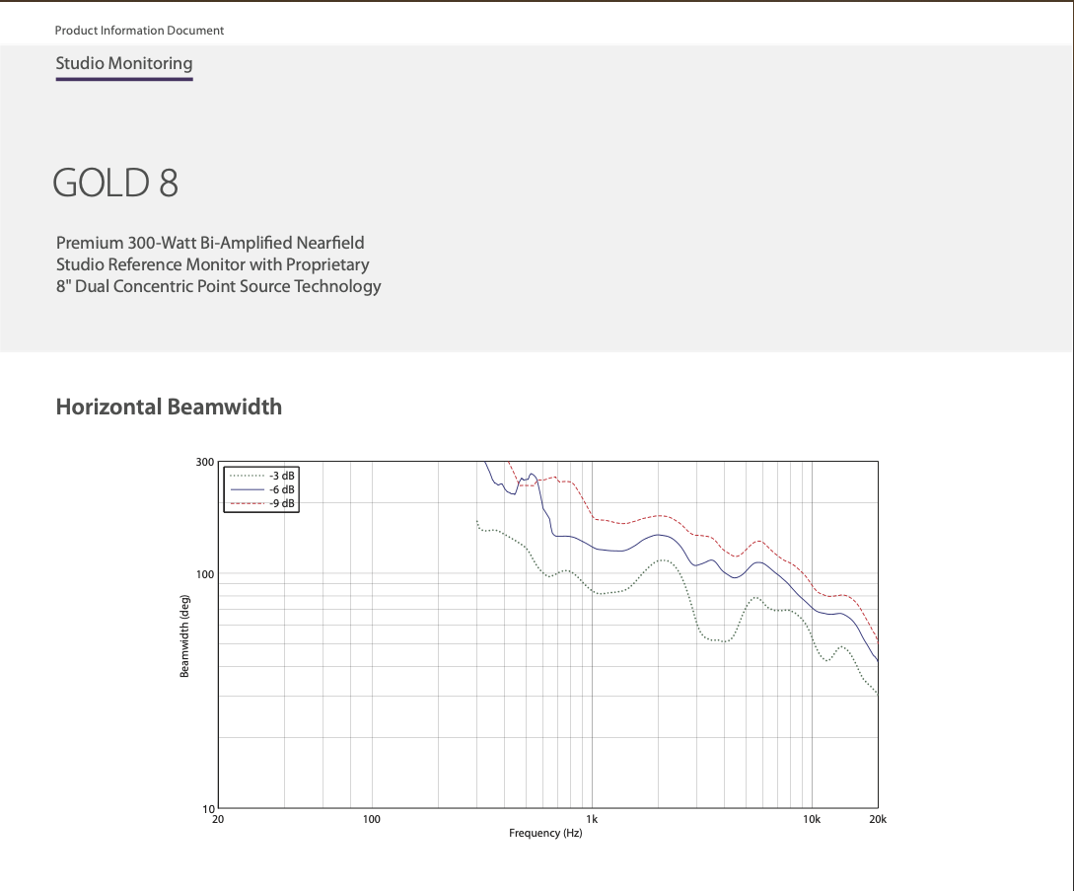Click '8" Dual Concentric Point Source Technology' line

tap(219, 286)
